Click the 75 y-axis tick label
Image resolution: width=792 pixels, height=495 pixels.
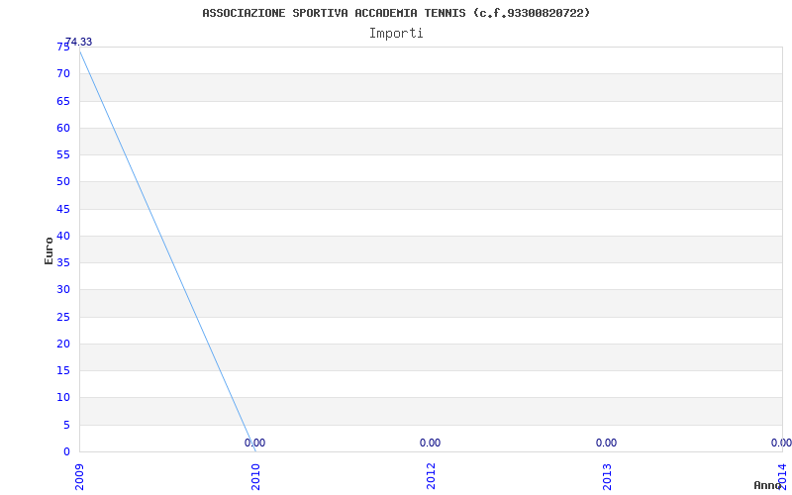click(63, 47)
